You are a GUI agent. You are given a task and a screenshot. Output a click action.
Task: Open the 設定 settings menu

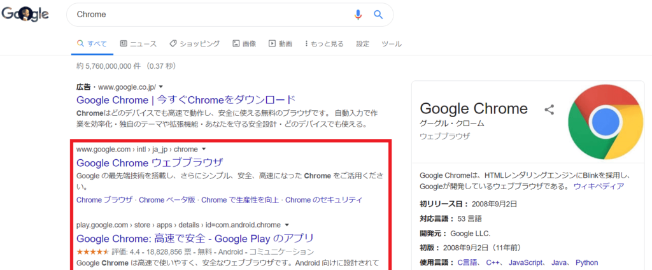tap(362, 44)
